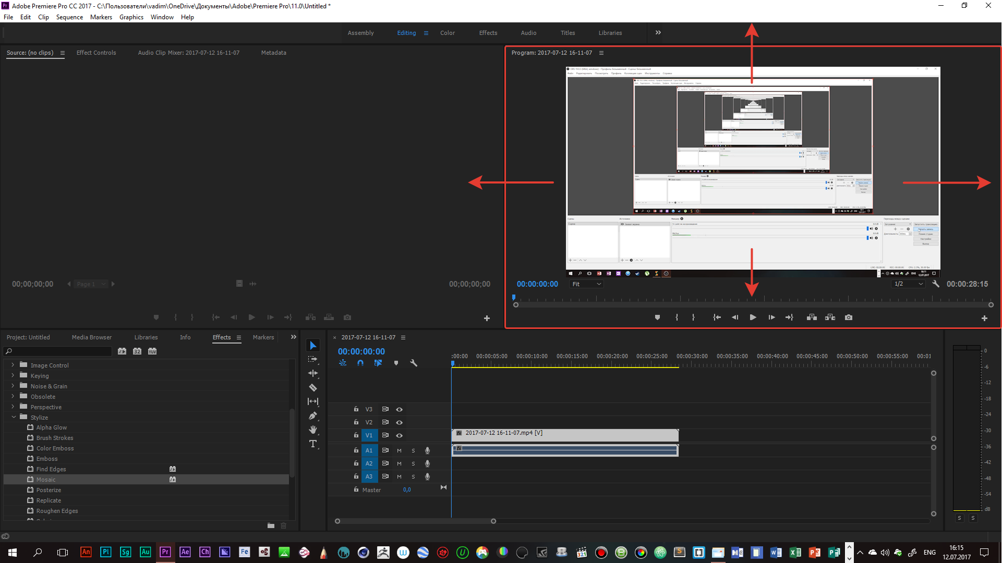This screenshot has width=1002, height=563.
Task: Toggle snap magnet in timeline
Action: coord(360,363)
